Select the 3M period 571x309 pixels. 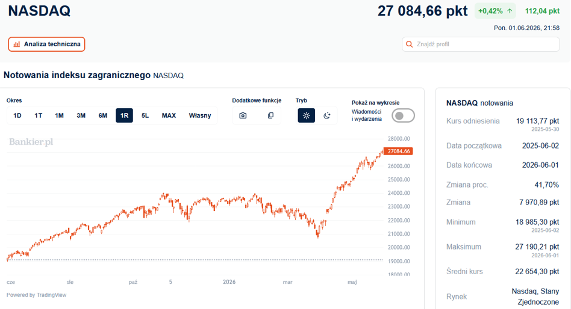[x=81, y=115]
